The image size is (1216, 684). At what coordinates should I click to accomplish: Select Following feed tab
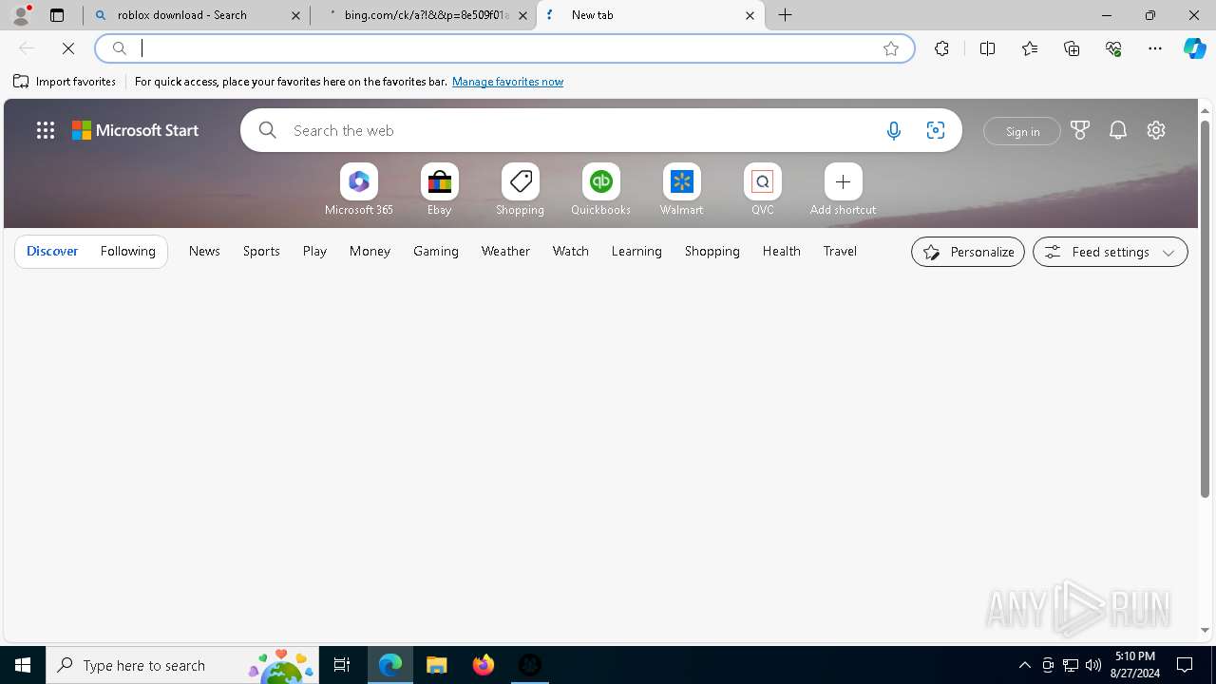coord(127,251)
